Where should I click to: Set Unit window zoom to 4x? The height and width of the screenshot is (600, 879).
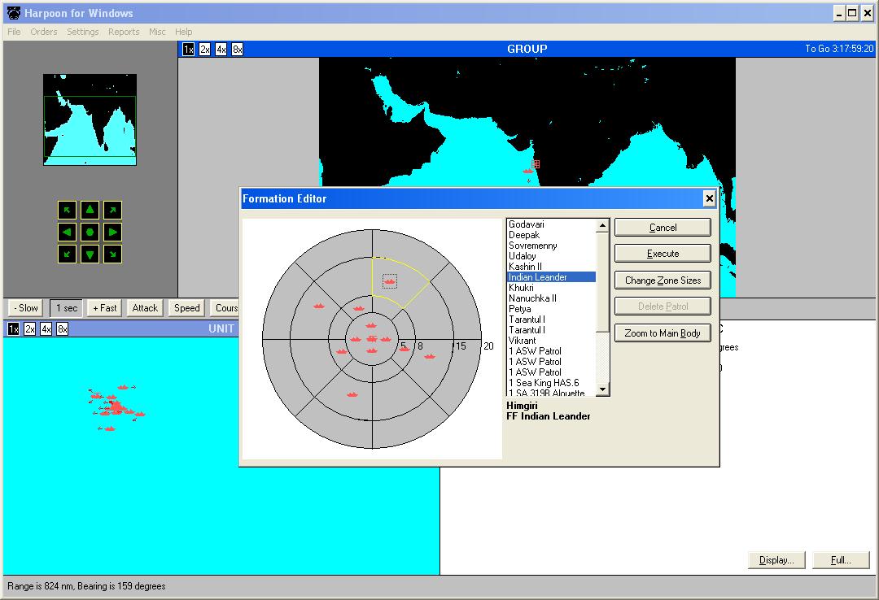pos(46,328)
